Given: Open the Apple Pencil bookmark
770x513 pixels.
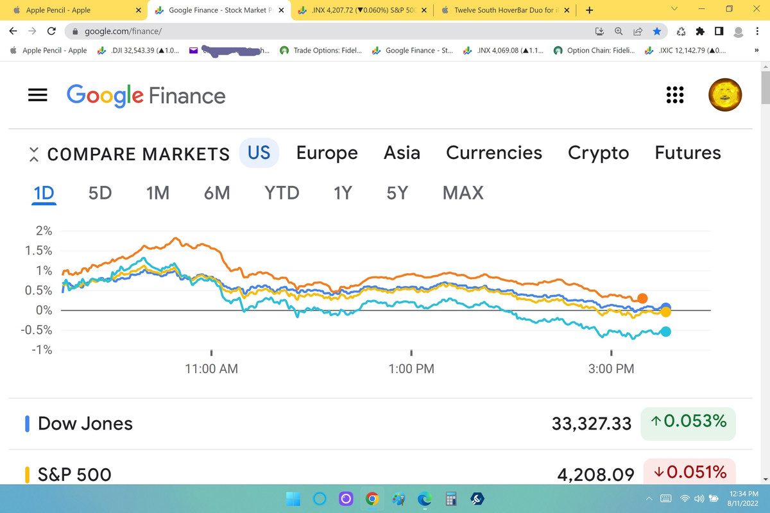Looking at the screenshot, I should 49,50.
